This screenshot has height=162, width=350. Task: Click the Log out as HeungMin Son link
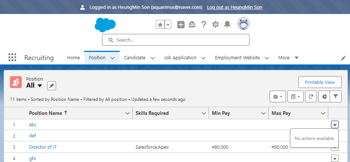tap(235, 7)
